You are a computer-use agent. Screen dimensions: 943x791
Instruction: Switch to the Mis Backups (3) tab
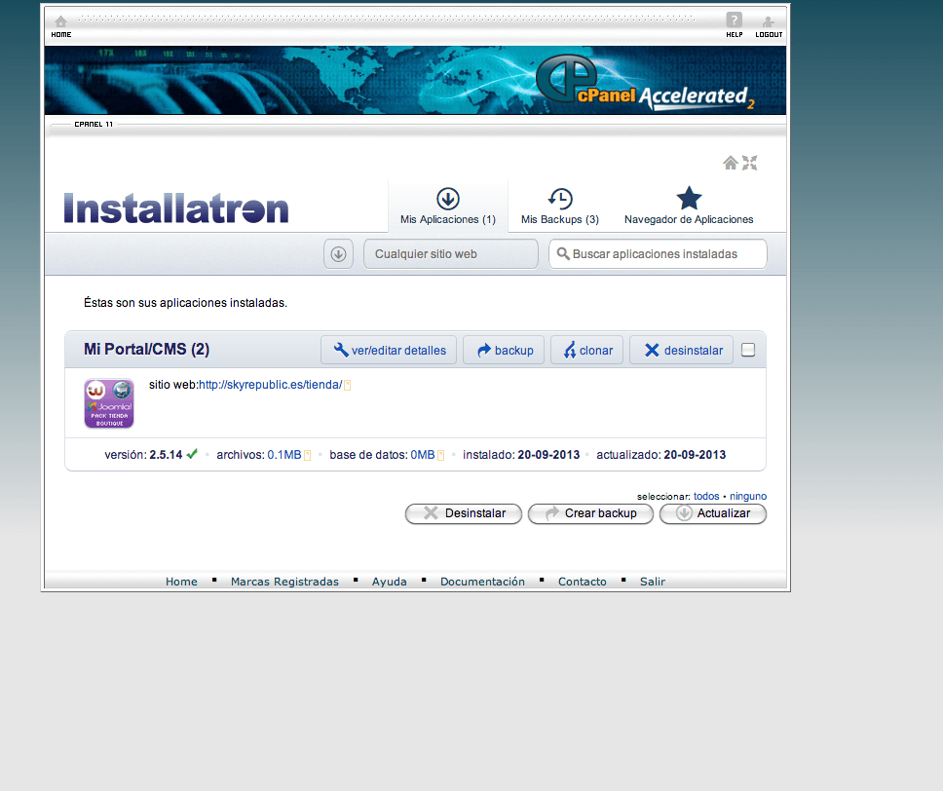pyautogui.click(x=560, y=206)
